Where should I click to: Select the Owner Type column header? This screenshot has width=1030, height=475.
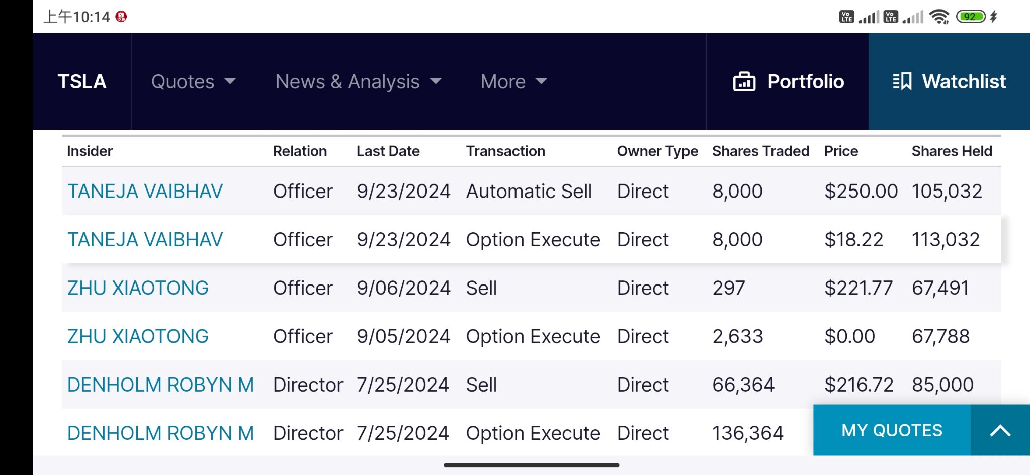click(657, 151)
